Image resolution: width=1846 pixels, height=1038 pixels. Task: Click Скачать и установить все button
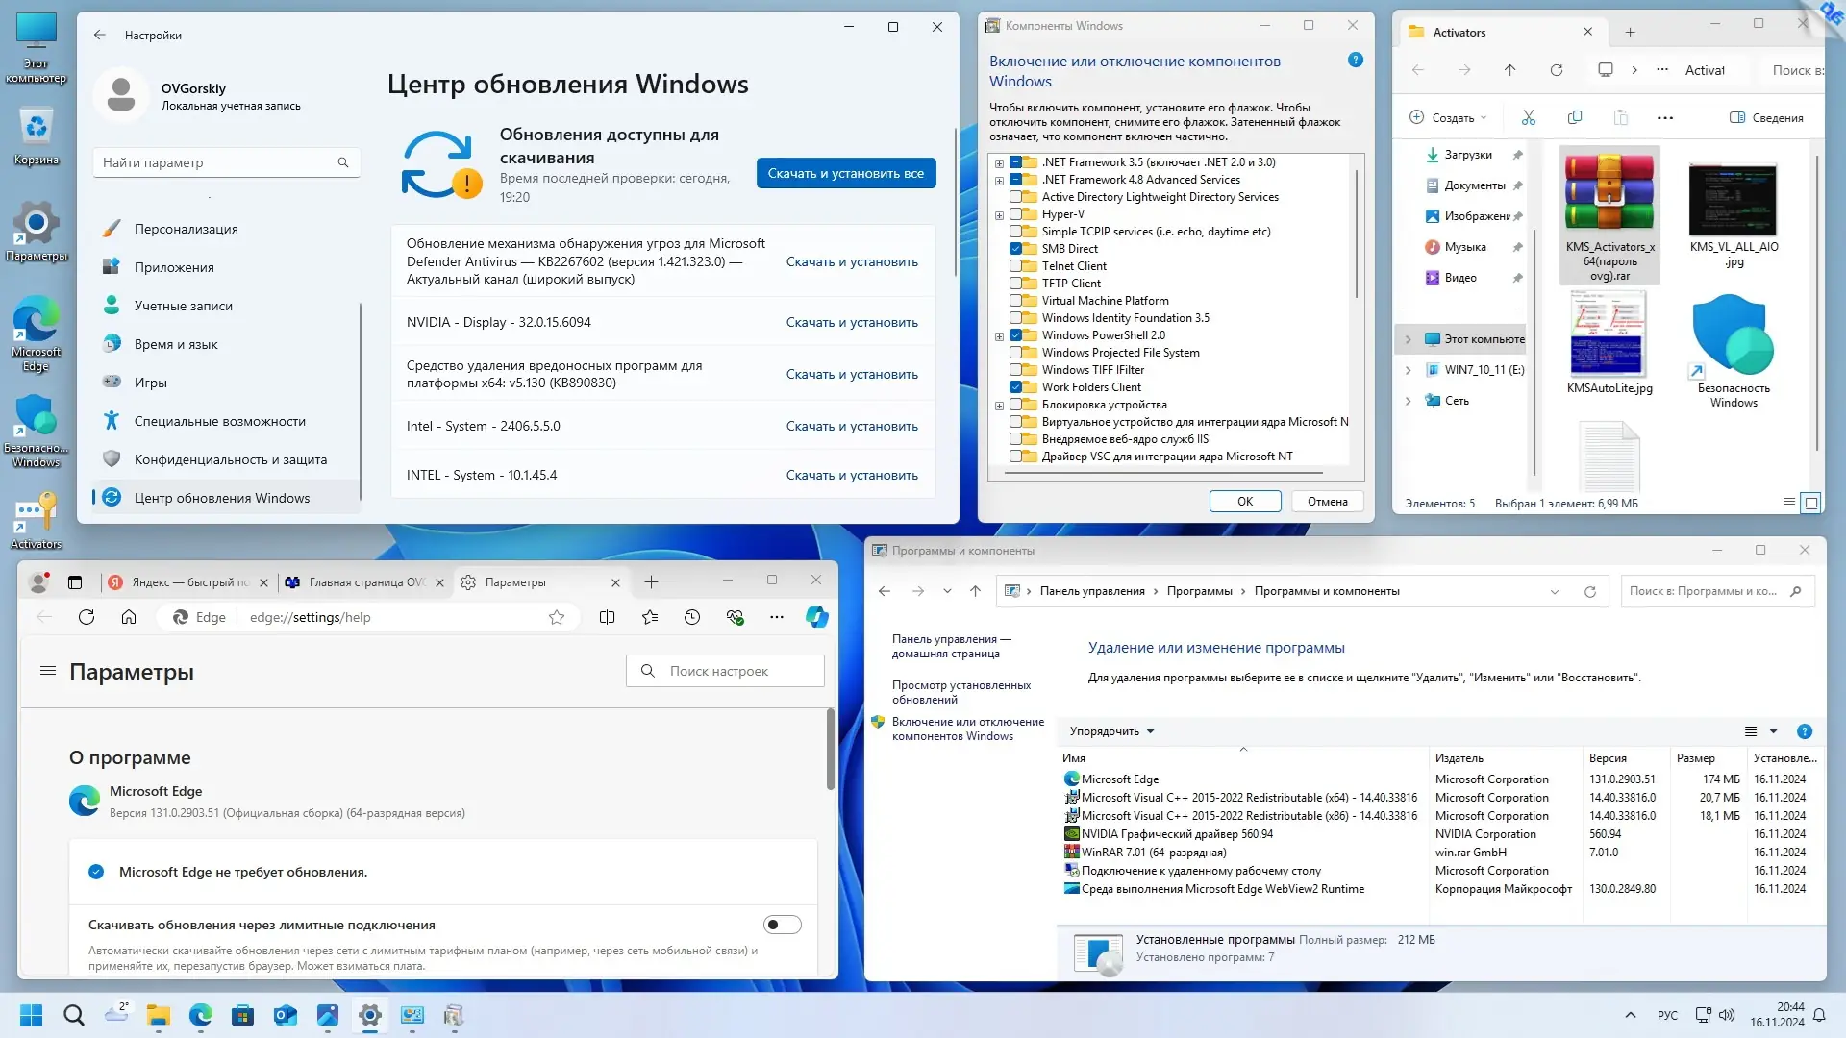(x=845, y=173)
